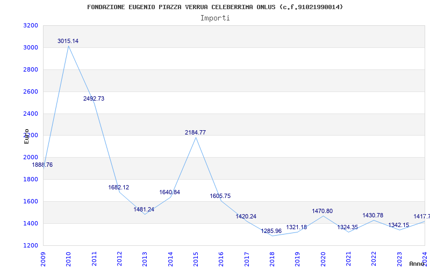Select the 1430.78 data label
430x269 pixels.
[373, 216]
